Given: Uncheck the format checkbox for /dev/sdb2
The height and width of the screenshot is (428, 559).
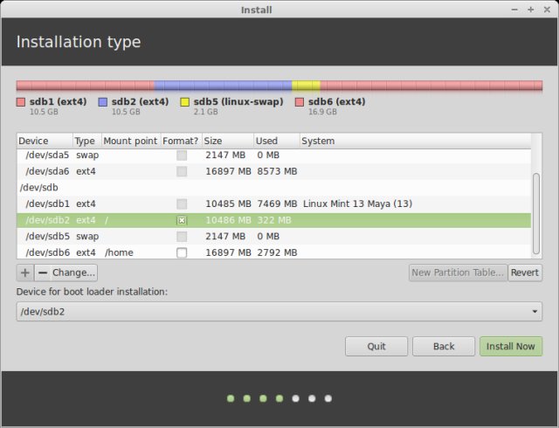Looking at the screenshot, I should (x=182, y=220).
